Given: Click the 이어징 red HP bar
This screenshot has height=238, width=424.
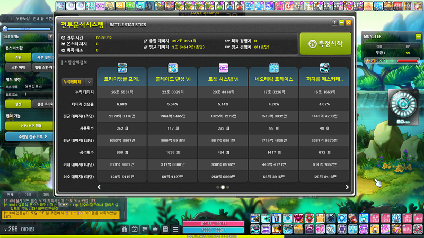Looking at the screenshot, I should coord(407,61).
